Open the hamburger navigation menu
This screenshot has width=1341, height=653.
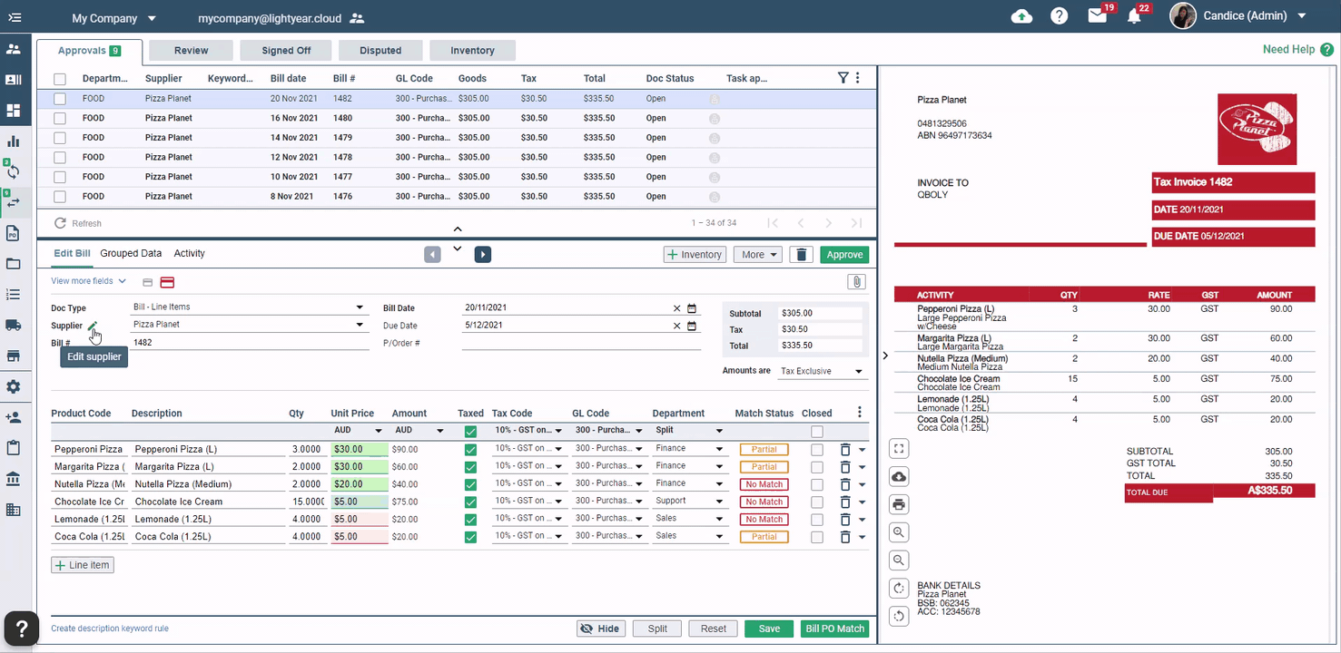[15, 17]
